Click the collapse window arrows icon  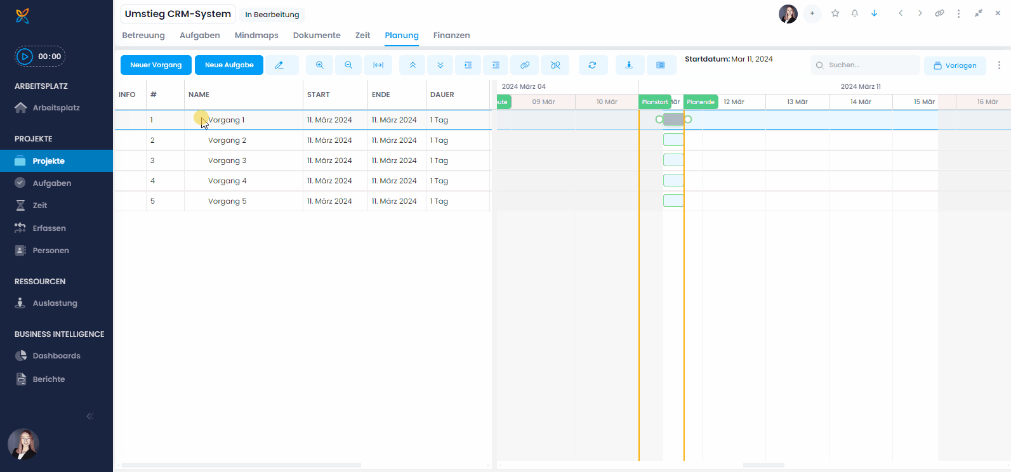(979, 13)
